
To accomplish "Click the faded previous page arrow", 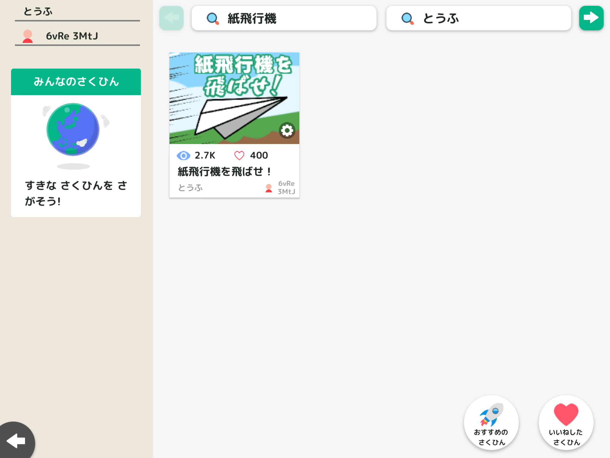I will (x=171, y=18).
